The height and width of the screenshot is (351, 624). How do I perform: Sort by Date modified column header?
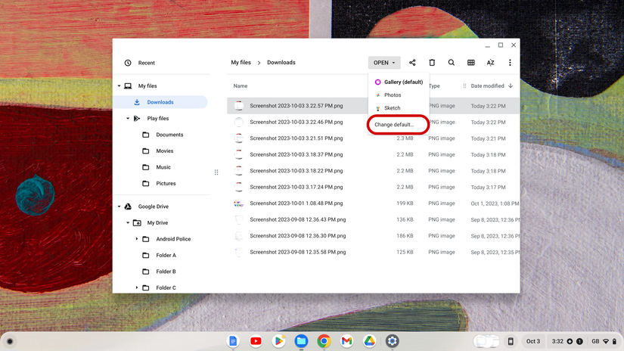487,86
